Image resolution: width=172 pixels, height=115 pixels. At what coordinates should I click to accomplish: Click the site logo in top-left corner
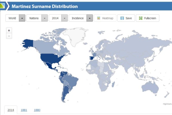(2, 6)
